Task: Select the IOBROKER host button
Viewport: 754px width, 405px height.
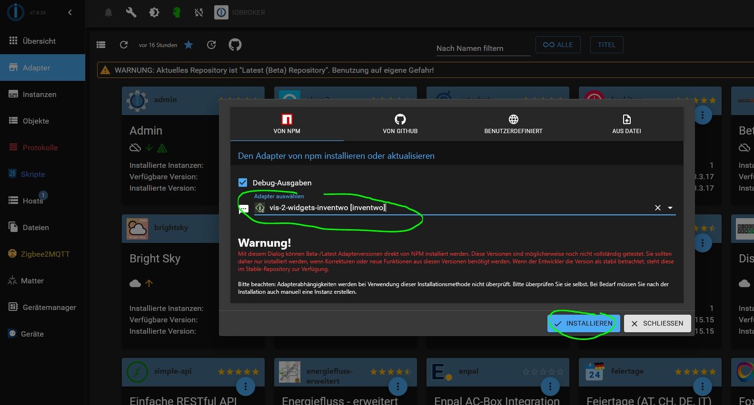Action: 240,12
